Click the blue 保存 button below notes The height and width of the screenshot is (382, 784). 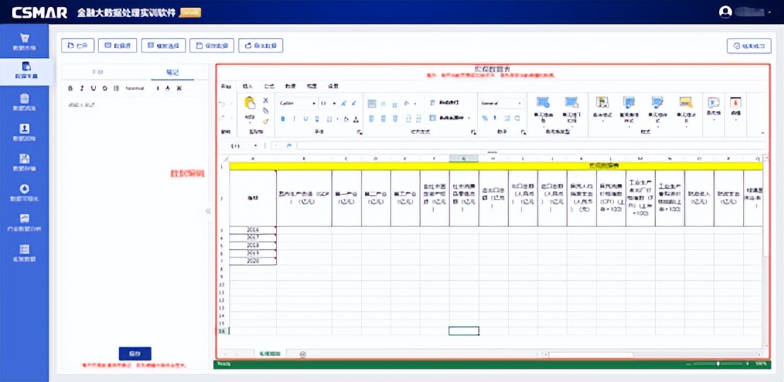134,354
